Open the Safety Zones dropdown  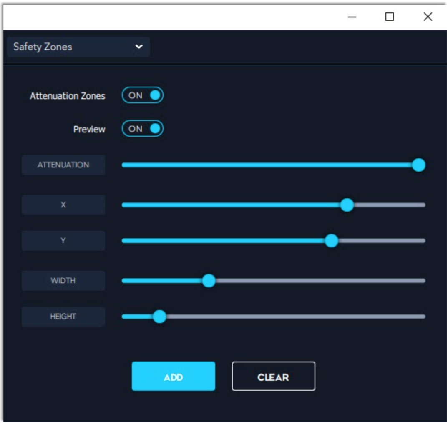(78, 47)
